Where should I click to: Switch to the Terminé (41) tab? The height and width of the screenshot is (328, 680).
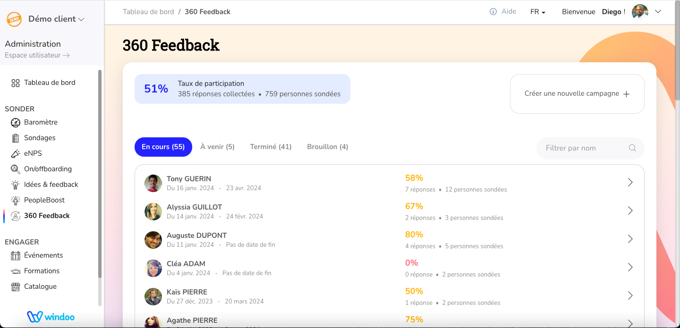[271, 147]
